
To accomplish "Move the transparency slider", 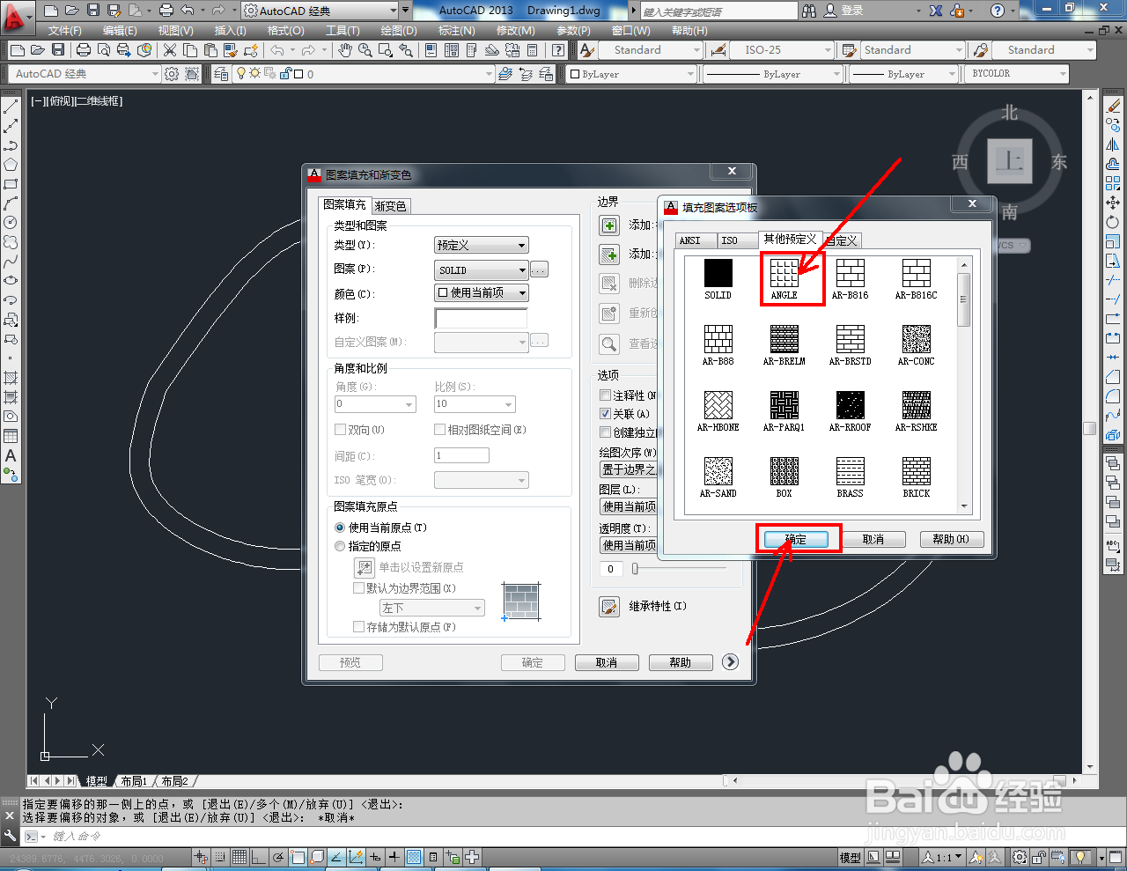I will [x=635, y=569].
